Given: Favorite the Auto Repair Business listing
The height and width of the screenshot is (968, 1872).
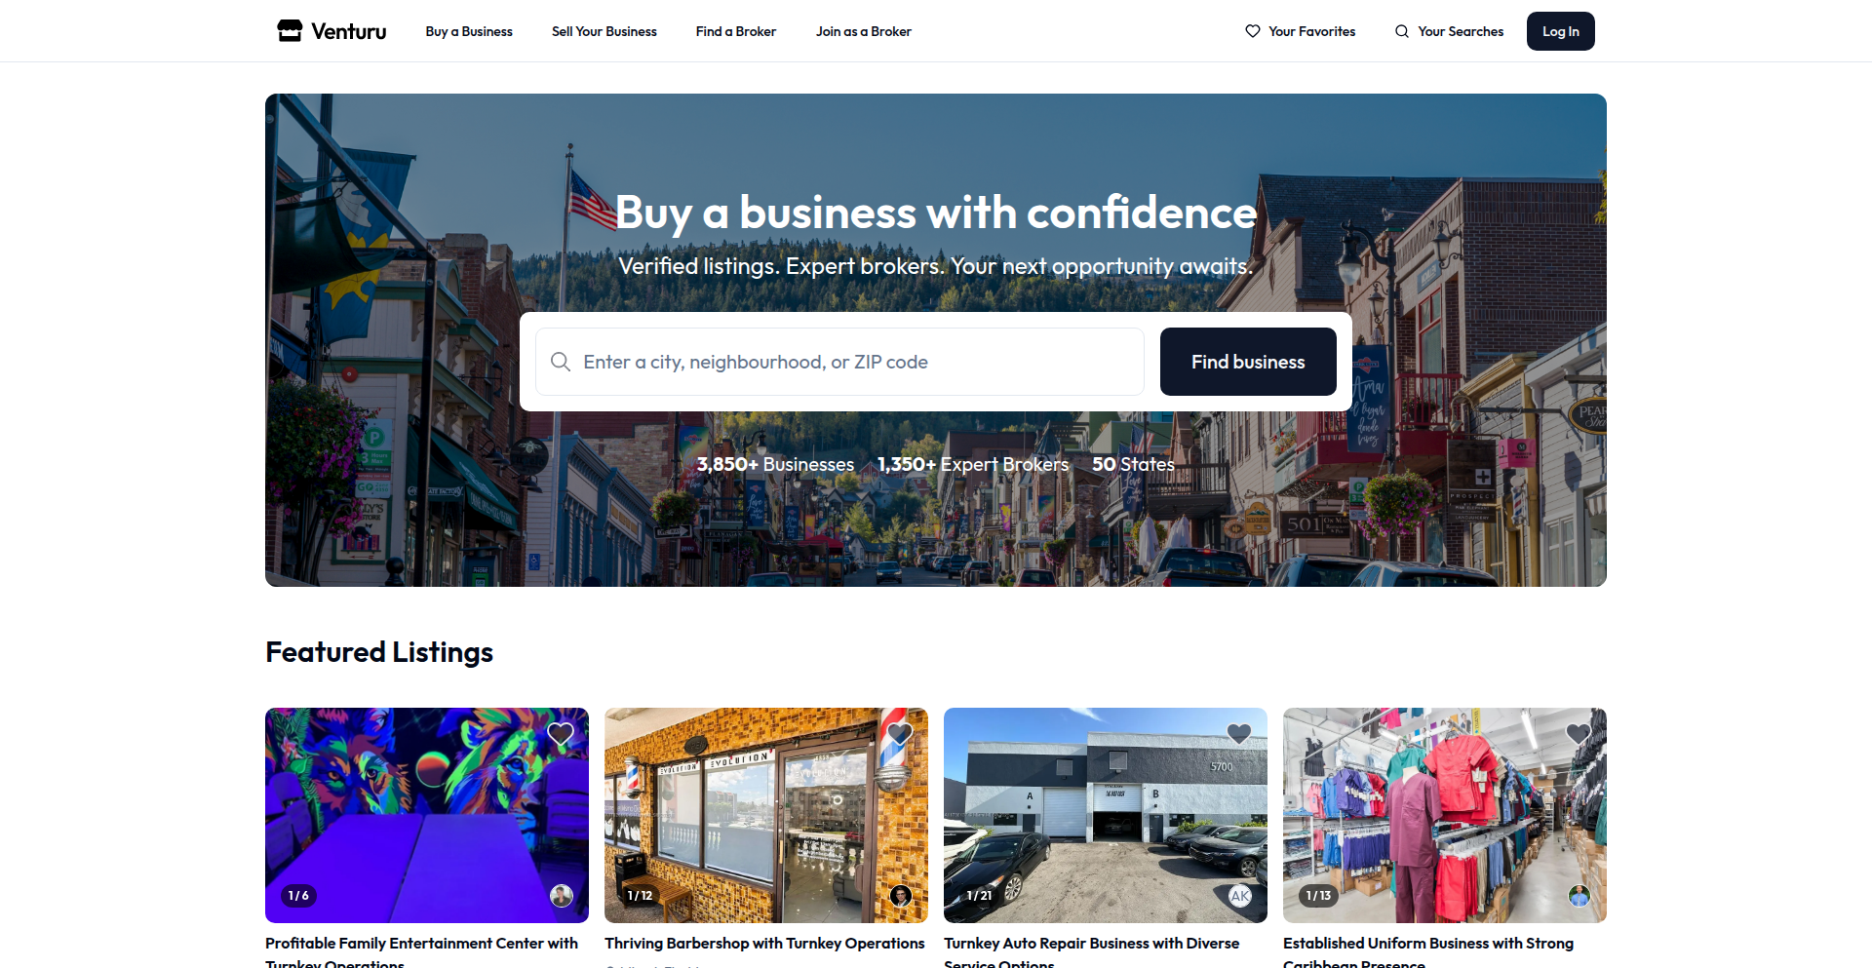Looking at the screenshot, I should click(1239, 734).
